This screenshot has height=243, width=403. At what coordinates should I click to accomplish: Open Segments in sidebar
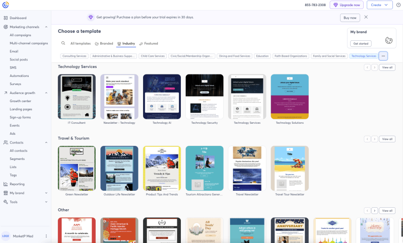point(17,159)
